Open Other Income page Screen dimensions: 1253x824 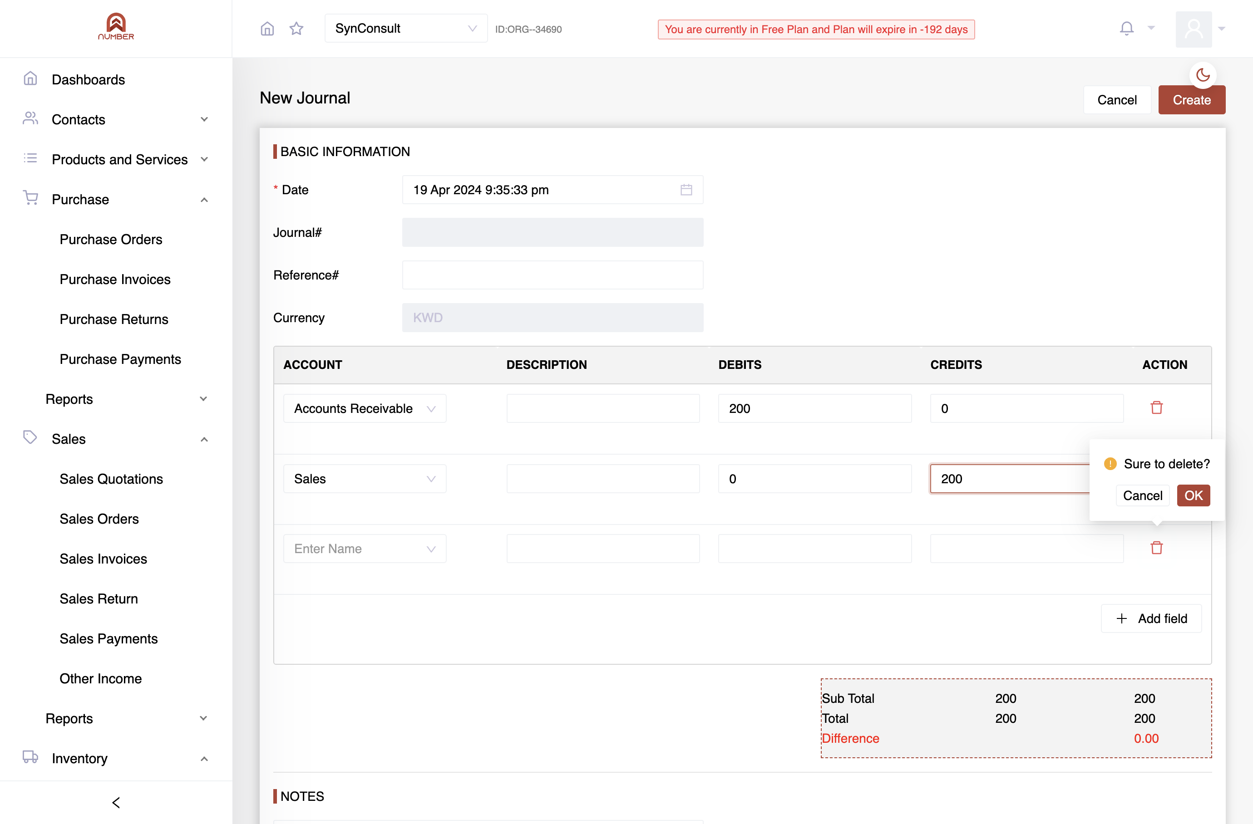click(100, 679)
